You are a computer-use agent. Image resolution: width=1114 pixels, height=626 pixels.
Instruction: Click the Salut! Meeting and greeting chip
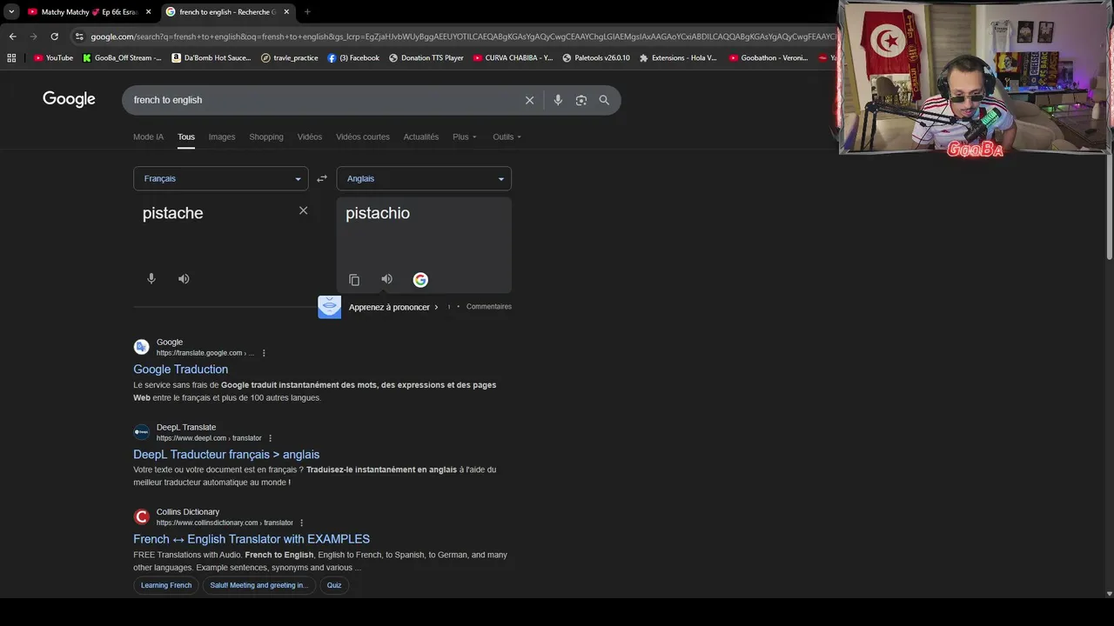pyautogui.click(x=258, y=585)
